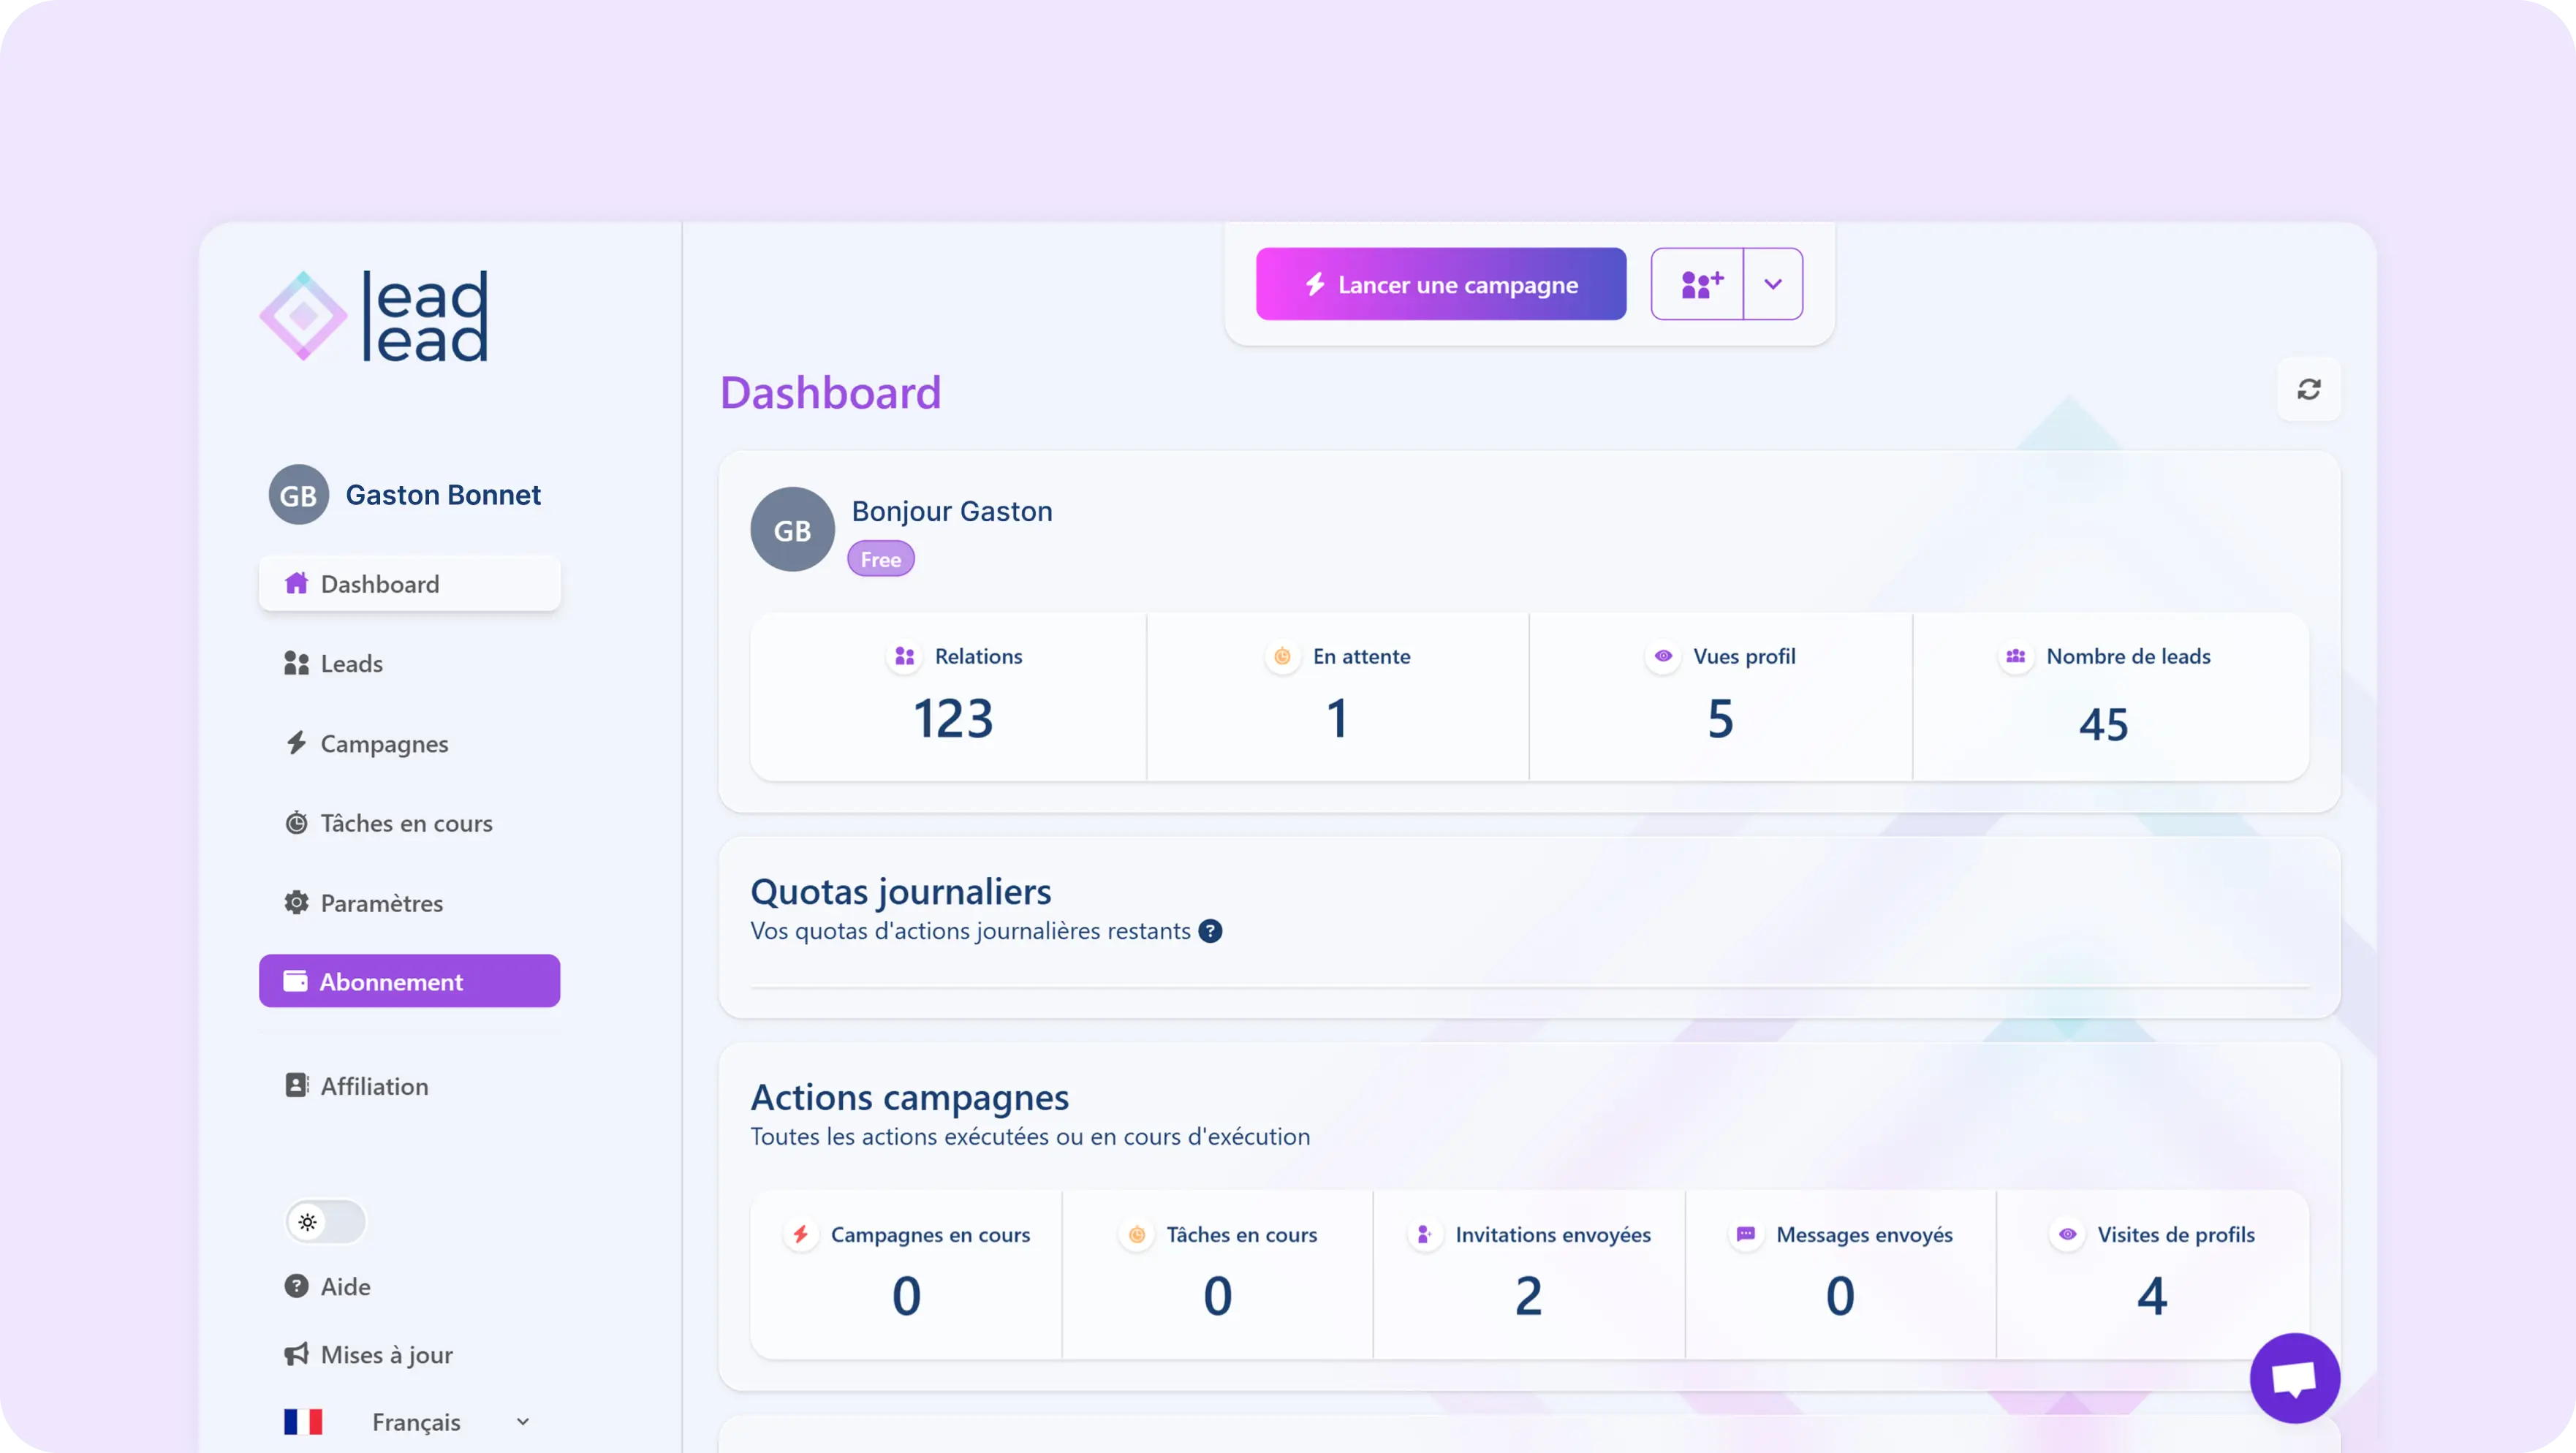Viewport: 2576px width, 1453px height.
Task: Click the Abonnement button
Action: 409,981
